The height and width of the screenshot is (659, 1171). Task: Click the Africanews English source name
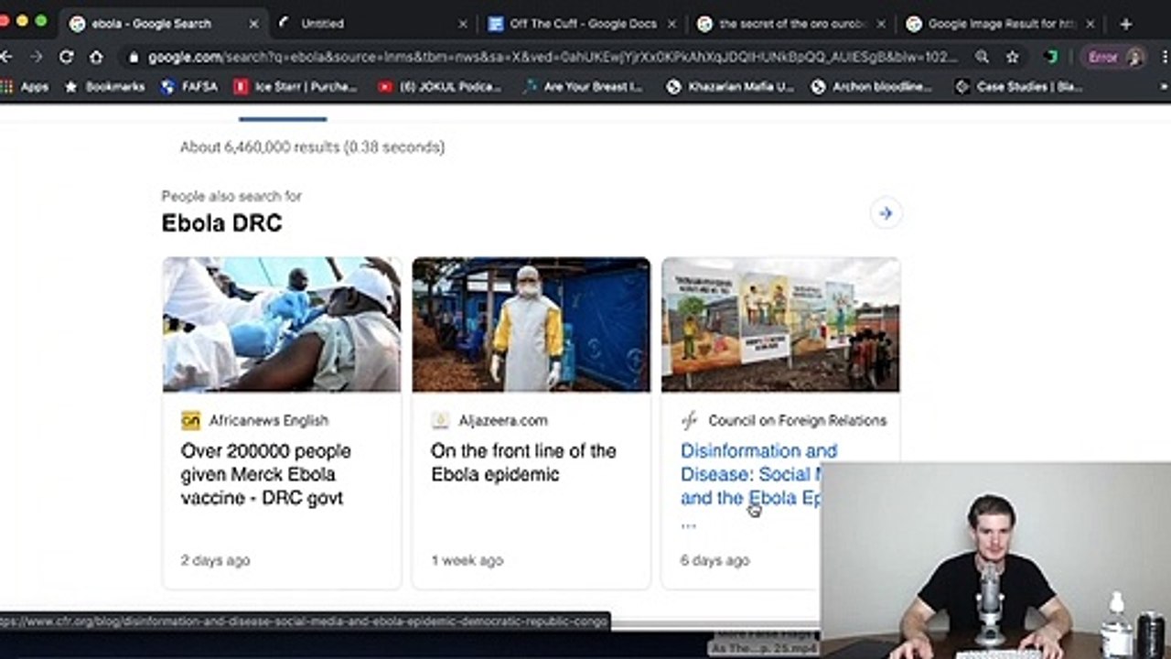268,421
